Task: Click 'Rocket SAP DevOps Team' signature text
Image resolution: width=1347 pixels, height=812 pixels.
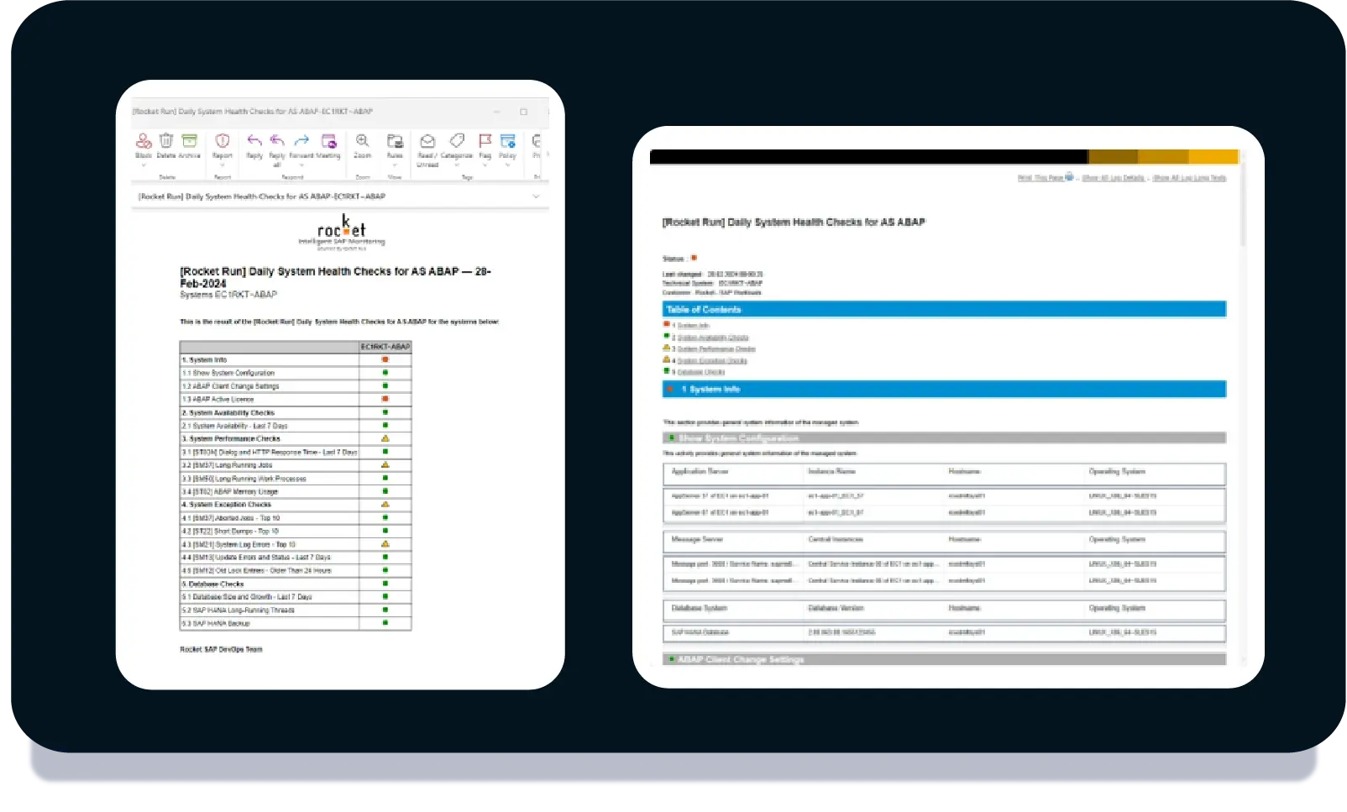Action: 221,650
